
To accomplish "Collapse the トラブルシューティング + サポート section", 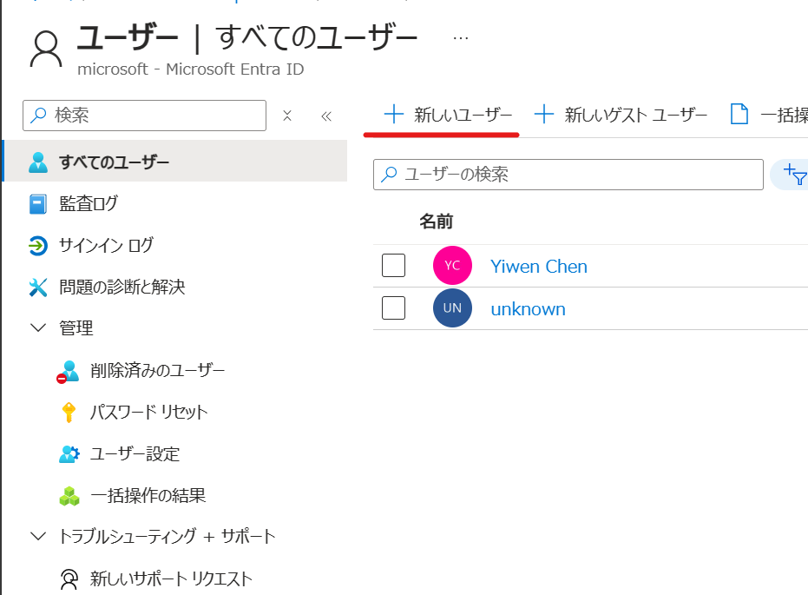I will pos(37,536).
